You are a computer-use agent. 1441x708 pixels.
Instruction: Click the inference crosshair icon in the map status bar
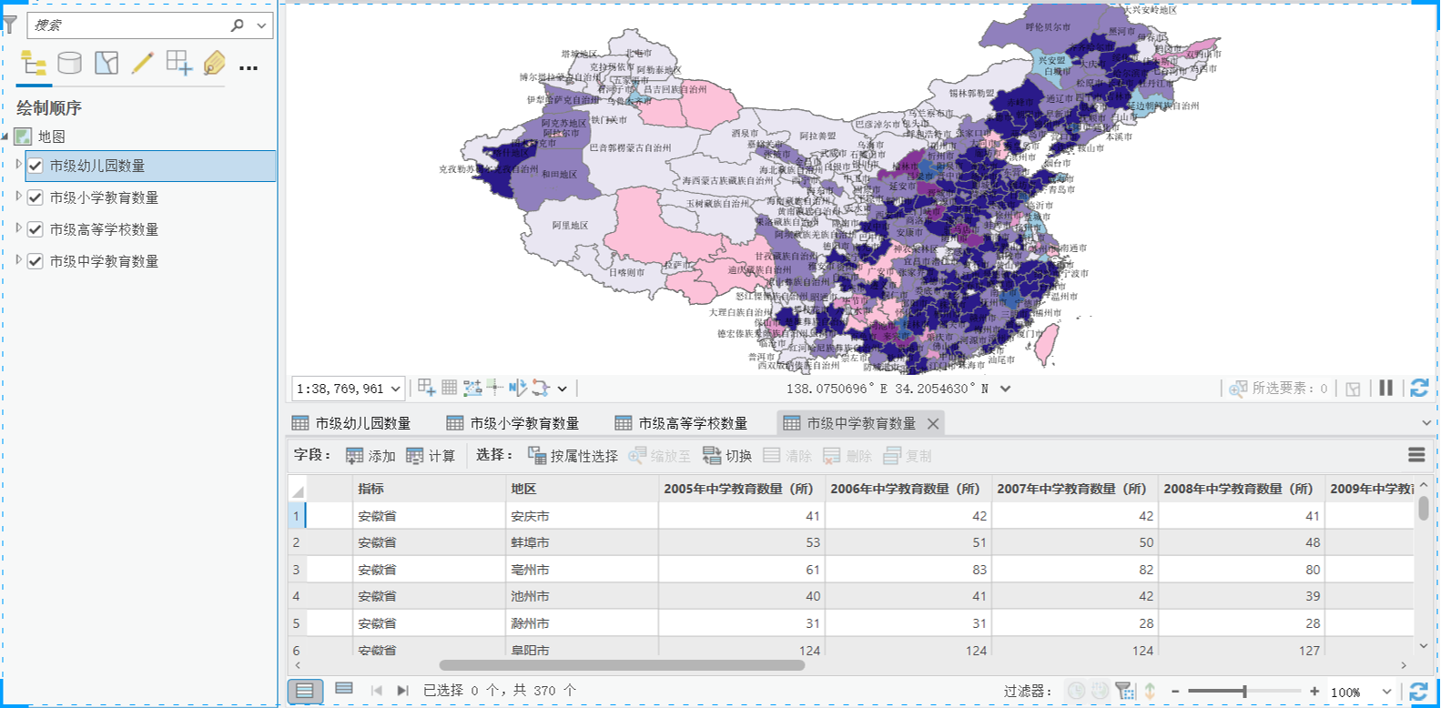(494, 388)
